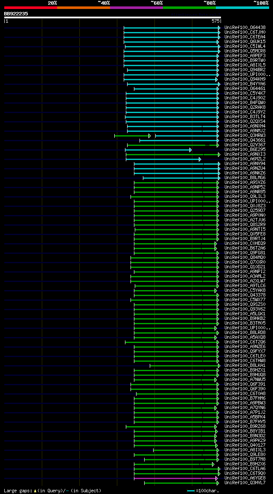
Task: Click the UniRef100_C6T0A8 label
Action: pyautogui.click(x=245, y=394)
